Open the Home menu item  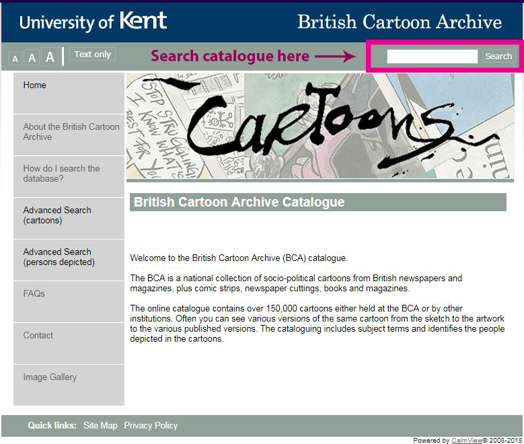click(35, 85)
